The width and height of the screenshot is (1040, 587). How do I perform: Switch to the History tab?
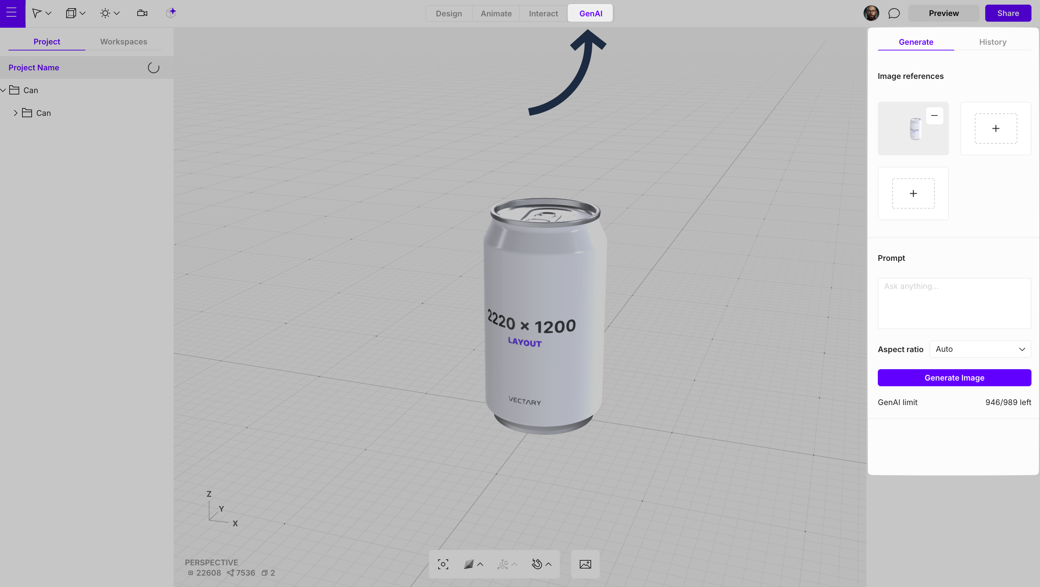(x=992, y=42)
